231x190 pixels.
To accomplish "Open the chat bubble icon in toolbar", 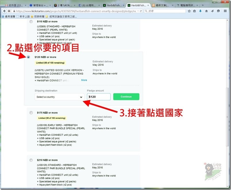I will [x=218, y=11].
